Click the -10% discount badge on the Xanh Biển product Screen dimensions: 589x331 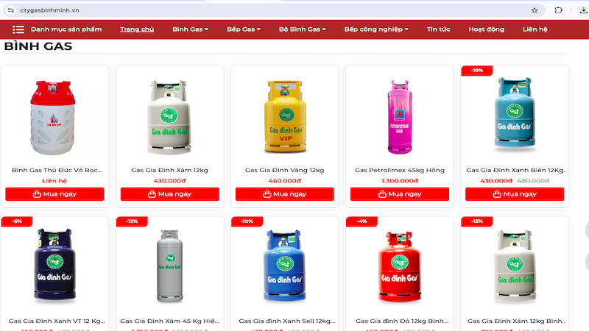pyautogui.click(x=476, y=71)
